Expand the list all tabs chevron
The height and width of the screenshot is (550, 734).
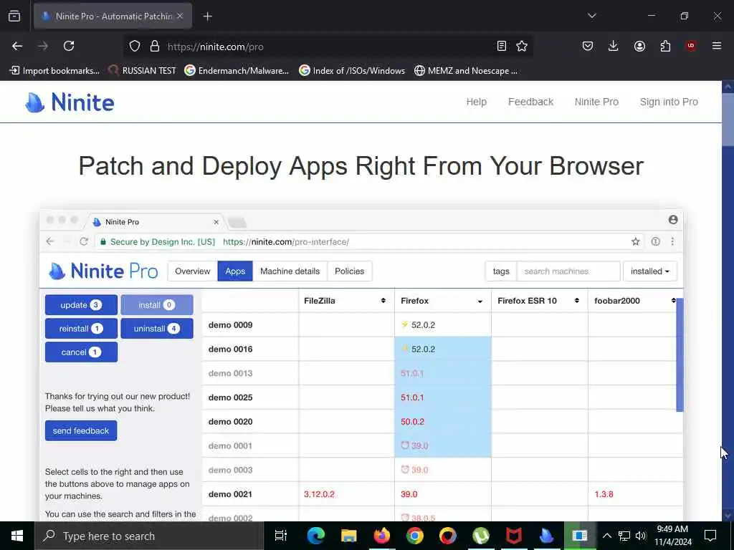[591, 16]
